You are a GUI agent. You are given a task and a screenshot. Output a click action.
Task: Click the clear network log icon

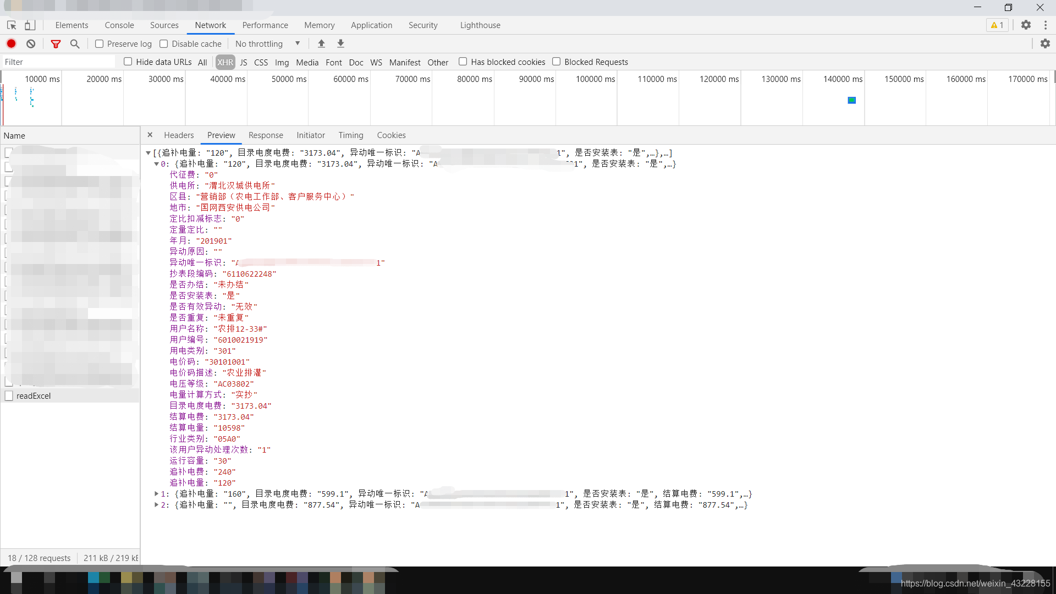point(31,43)
